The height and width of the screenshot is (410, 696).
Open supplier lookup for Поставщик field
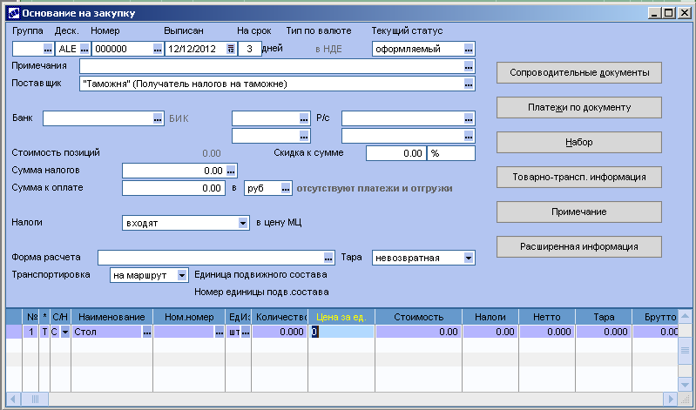click(x=469, y=84)
